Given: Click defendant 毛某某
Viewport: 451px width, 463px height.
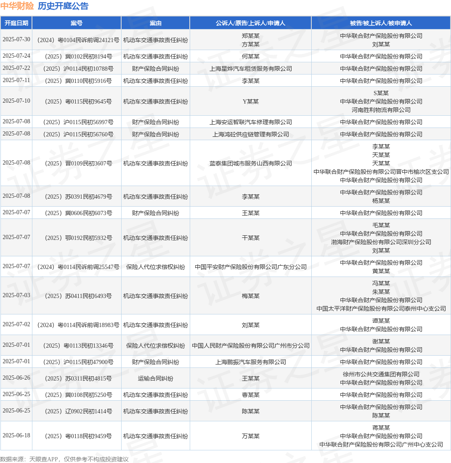Looking at the screenshot, I should (x=381, y=225).
